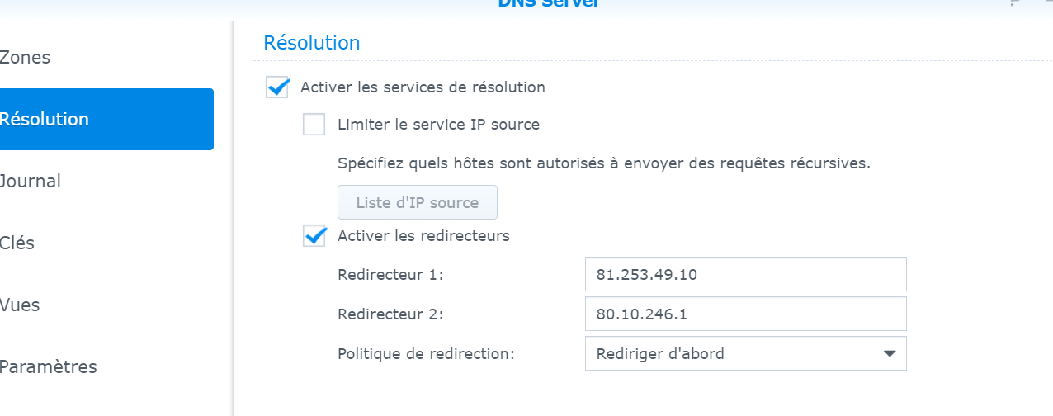This screenshot has height=416, width=1053.
Task: Click the "Liste d'IP source" button
Action: [x=417, y=202]
